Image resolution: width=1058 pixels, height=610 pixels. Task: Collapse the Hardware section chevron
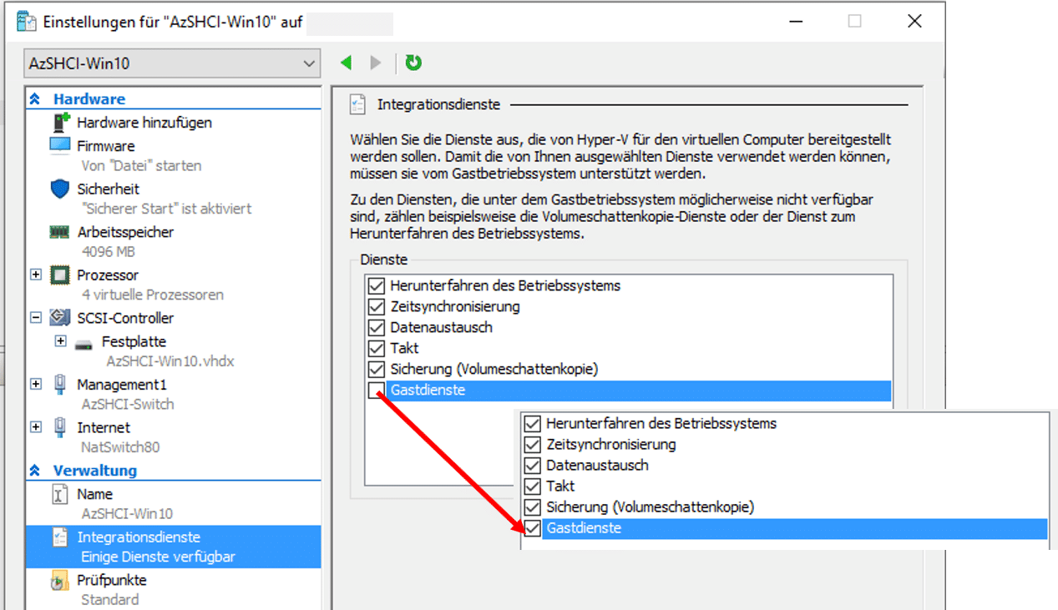coord(34,98)
